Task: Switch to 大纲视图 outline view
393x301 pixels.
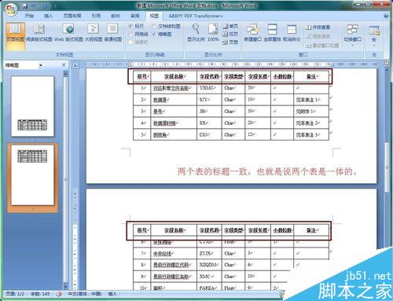Action: (x=94, y=33)
